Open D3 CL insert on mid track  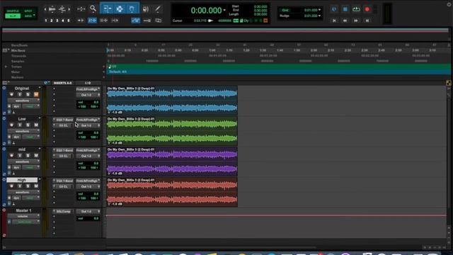click(x=63, y=156)
